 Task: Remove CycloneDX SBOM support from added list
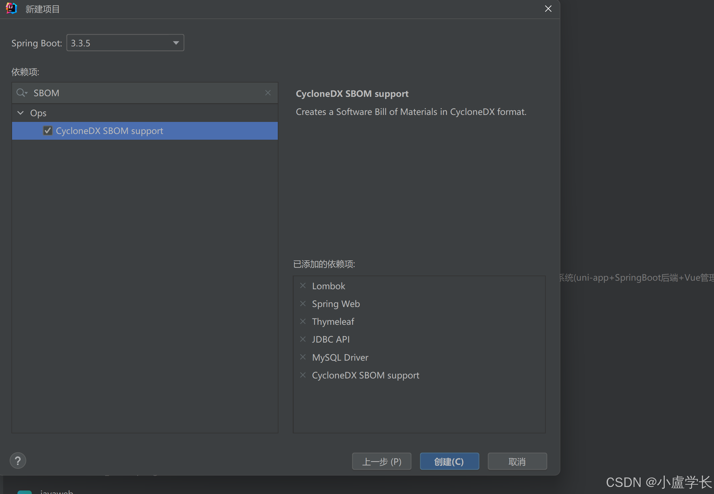[303, 375]
